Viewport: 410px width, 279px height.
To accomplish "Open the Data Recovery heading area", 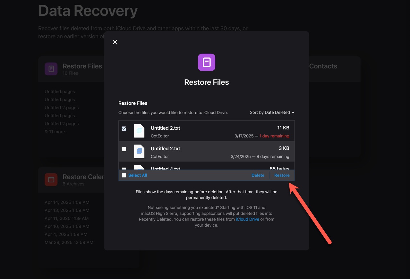I will pos(88,11).
